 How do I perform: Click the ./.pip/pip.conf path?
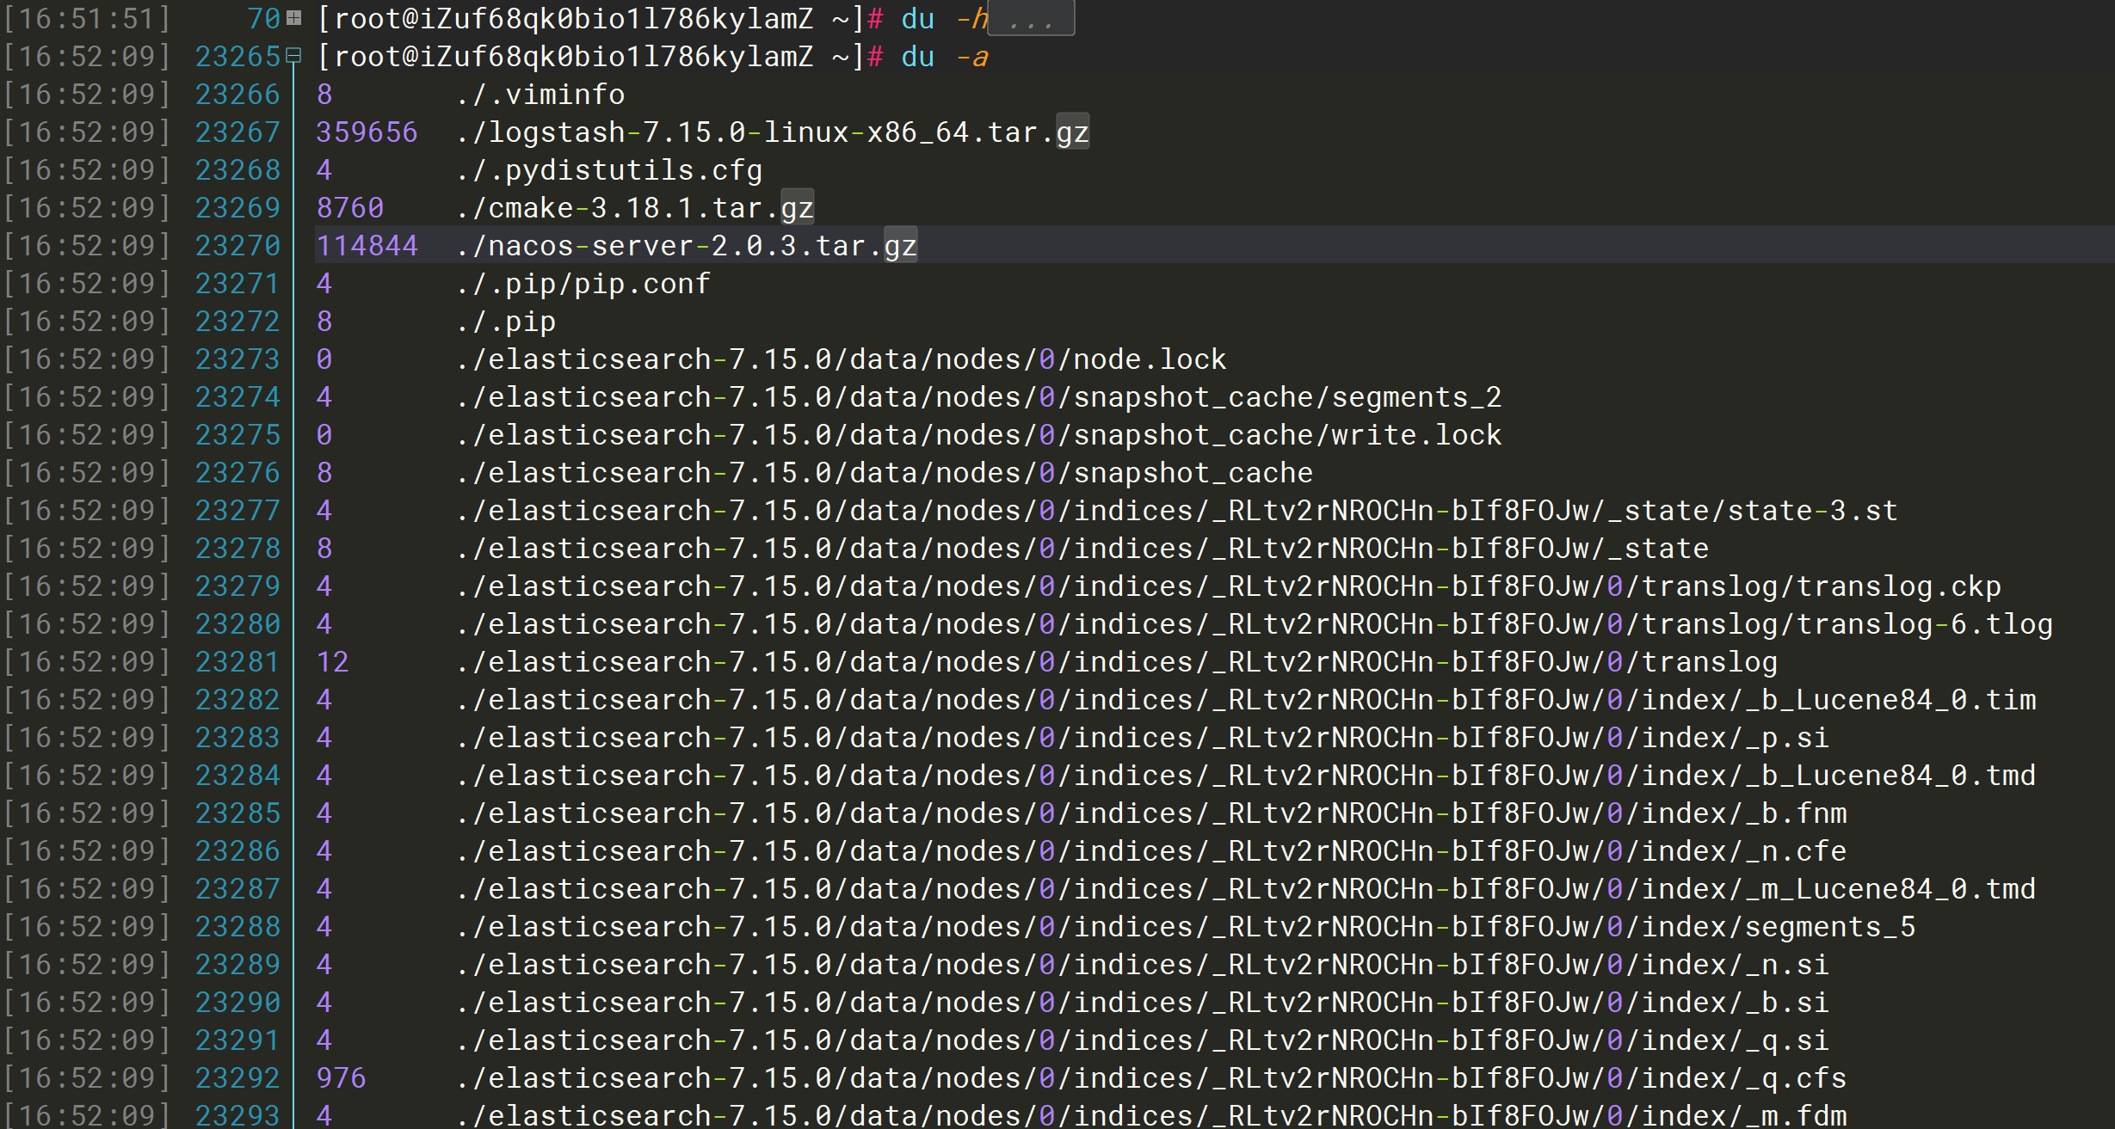click(583, 284)
